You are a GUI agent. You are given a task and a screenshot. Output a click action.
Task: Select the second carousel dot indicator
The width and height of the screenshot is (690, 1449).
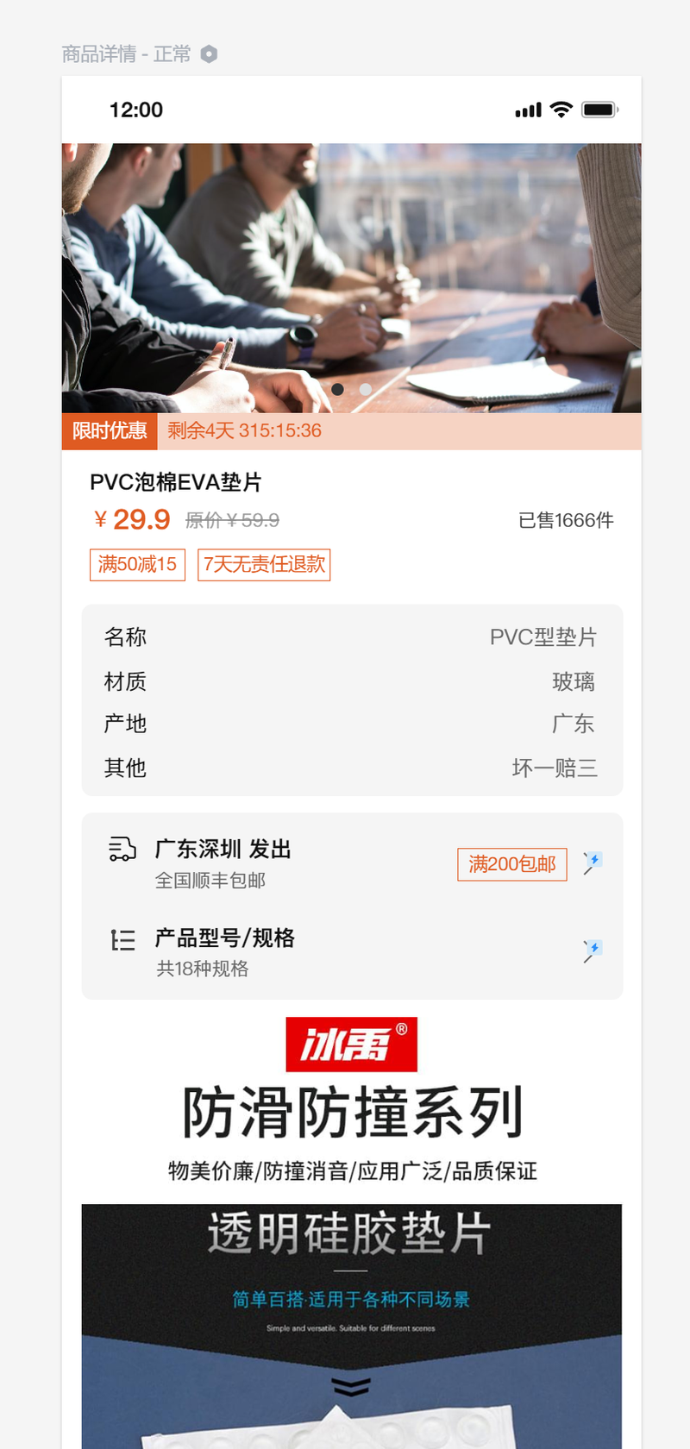pos(366,390)
